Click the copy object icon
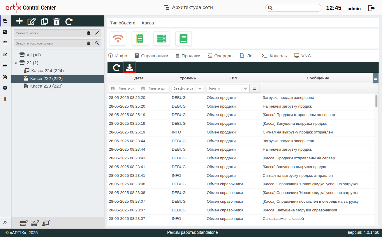 (45, 21)
